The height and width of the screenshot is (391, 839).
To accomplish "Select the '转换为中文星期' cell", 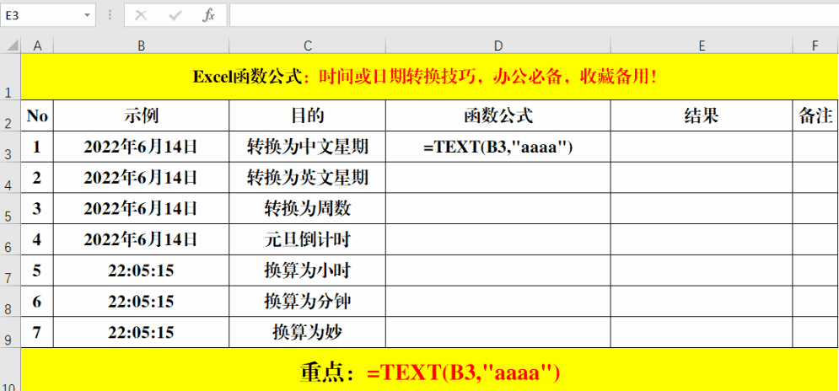I will [x=307, y=147].
